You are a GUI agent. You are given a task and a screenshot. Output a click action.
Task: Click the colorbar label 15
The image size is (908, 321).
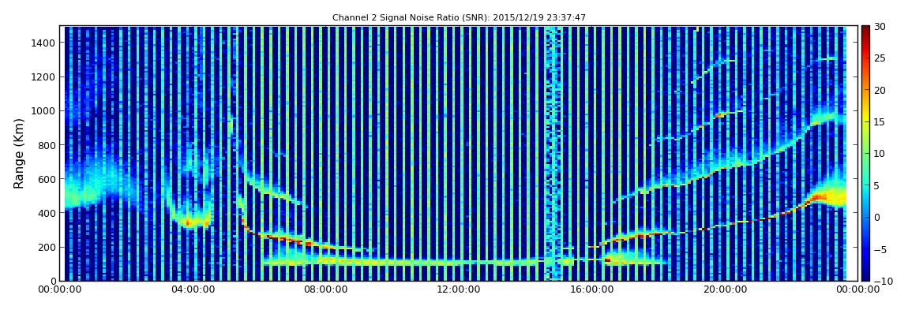[880, 122]
